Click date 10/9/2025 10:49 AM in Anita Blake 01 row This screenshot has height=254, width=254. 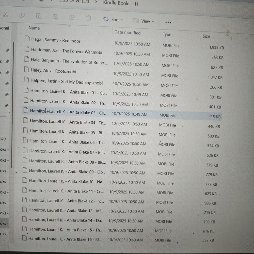pyautogui.click(x=130, y=94)
